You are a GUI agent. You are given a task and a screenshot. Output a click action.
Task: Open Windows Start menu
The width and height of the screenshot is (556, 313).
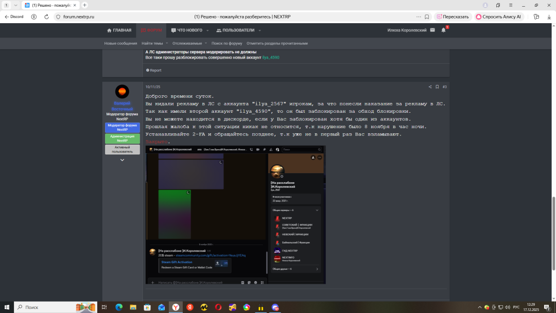(7, 307)
